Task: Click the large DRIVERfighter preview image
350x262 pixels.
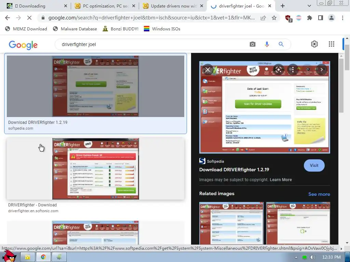Action: tap(265, 107)
